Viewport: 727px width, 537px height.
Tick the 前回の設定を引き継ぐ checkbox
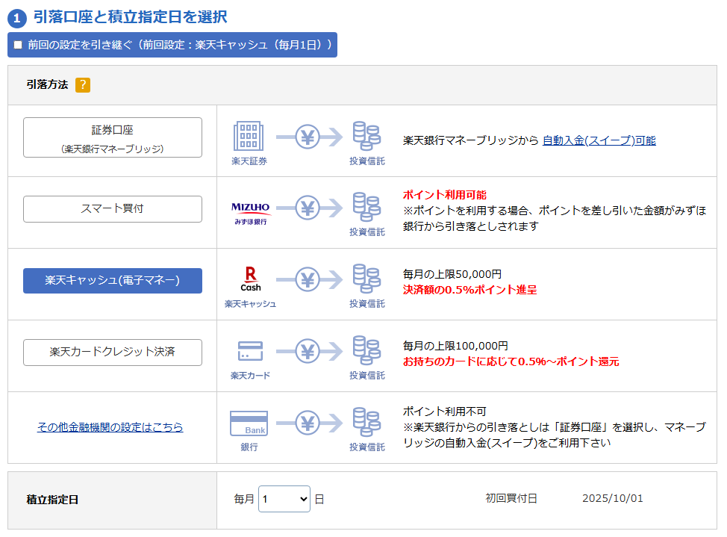coord(18,45)
